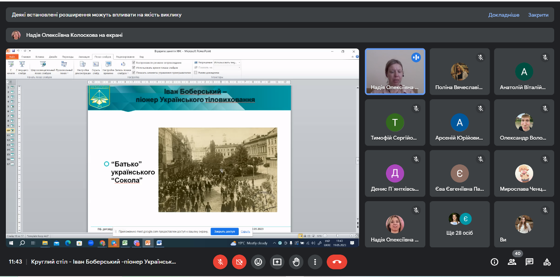
Task: Click the meeting title in bottom bar
Action: coord(103,262)
